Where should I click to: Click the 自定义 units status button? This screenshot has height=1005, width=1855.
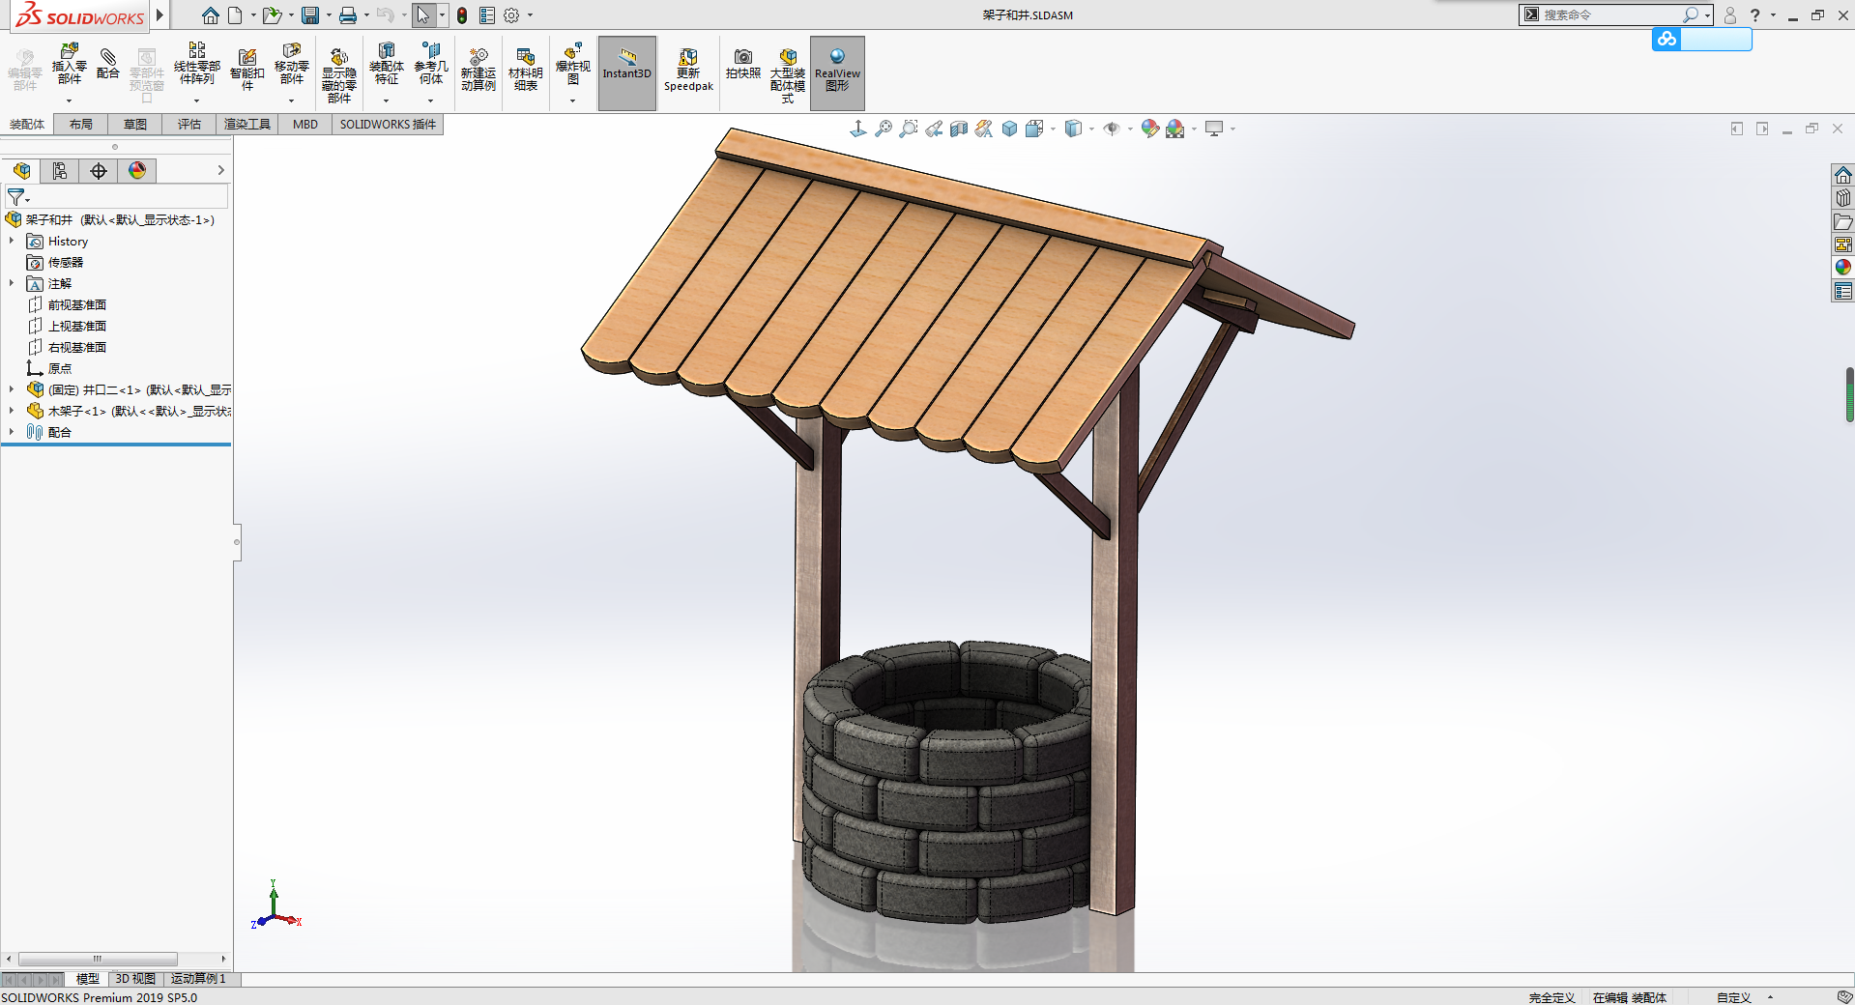[1734, 997]
